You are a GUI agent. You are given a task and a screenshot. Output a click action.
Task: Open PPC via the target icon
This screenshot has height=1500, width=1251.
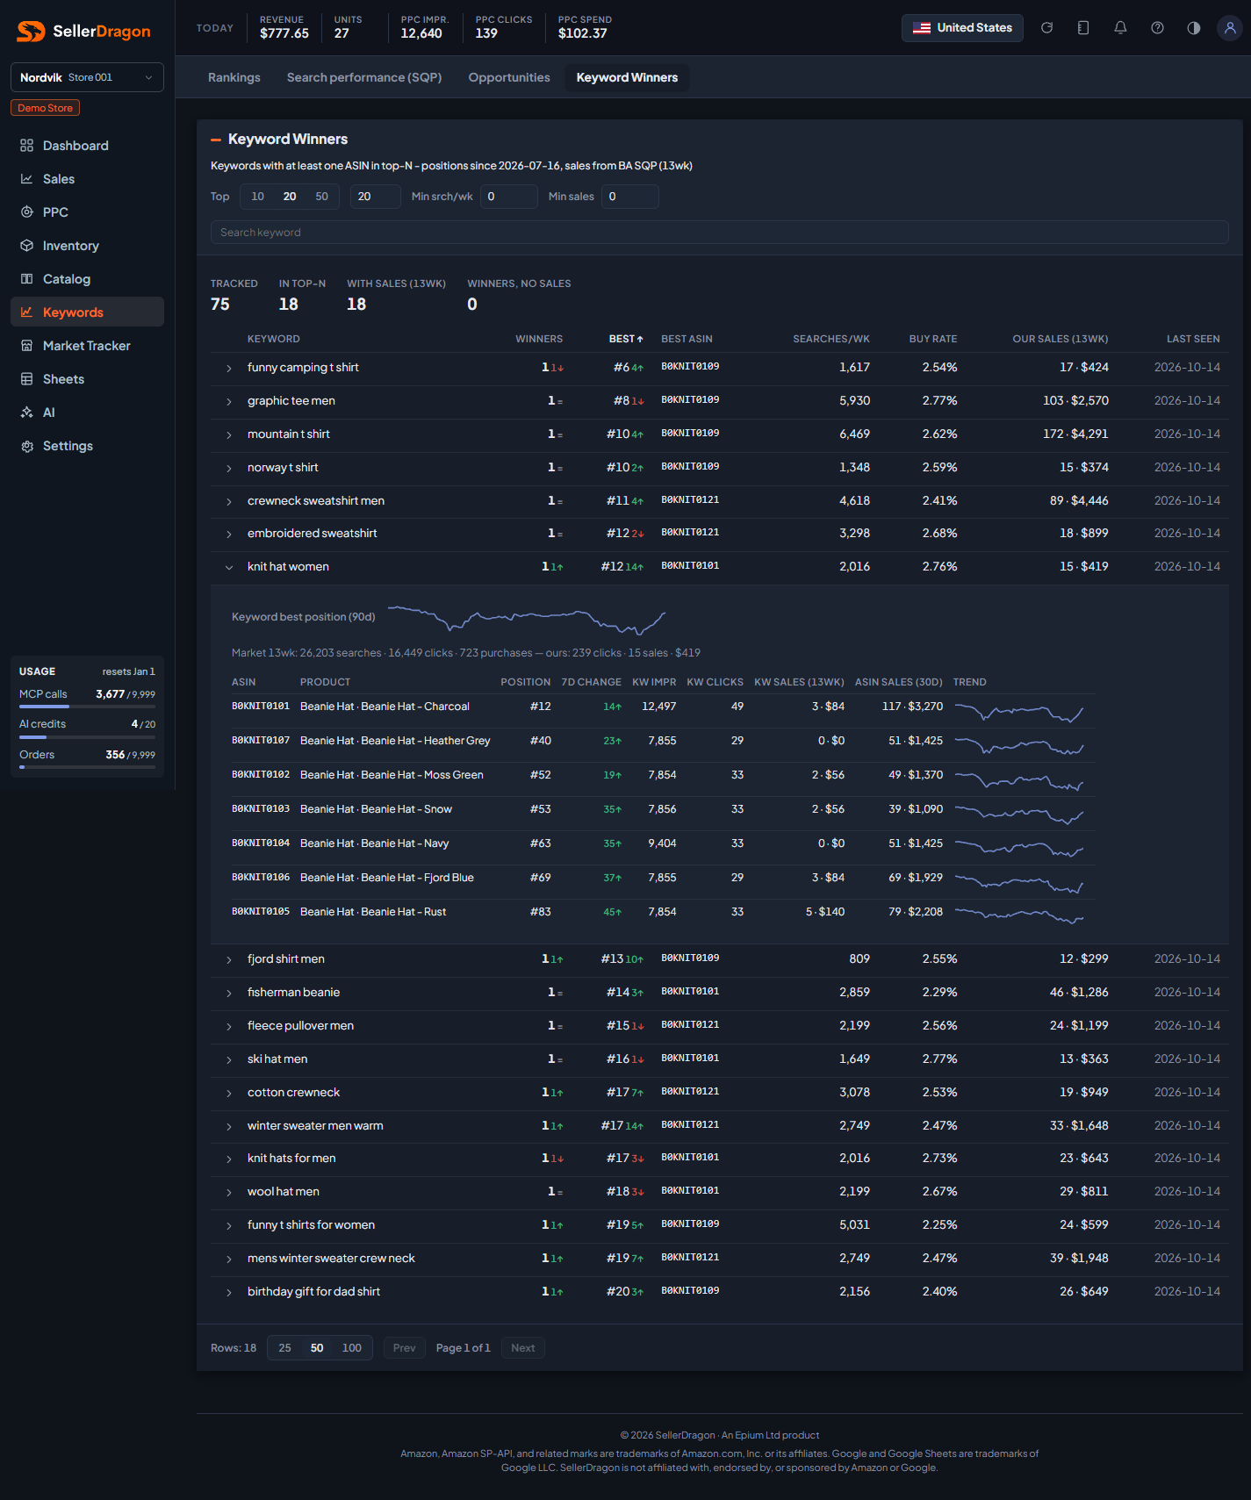pyautogui.click(x=27, y=212)
